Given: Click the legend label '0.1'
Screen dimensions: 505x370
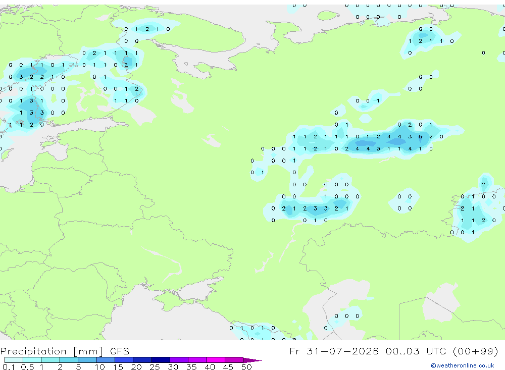Looking at the screenshot, I should [9, 367].
